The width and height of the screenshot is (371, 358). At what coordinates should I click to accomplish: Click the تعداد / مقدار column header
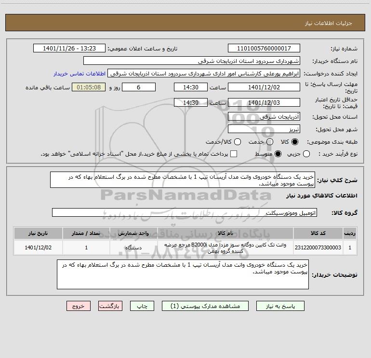point(86,233)
